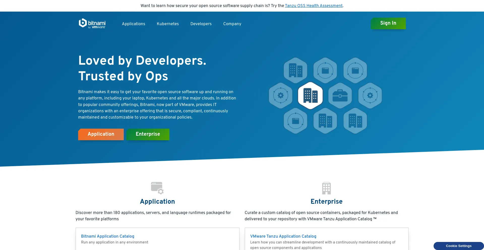Click 'Run any application in any environment' text

coord(115,242)
